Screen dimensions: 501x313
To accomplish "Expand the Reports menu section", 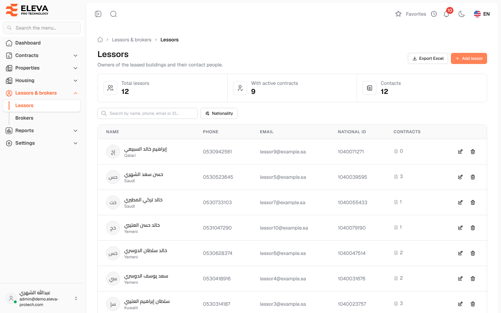I will click(42, 130).
